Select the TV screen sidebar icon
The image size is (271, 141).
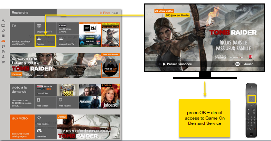pyautogui.click(x=3, y=26)
